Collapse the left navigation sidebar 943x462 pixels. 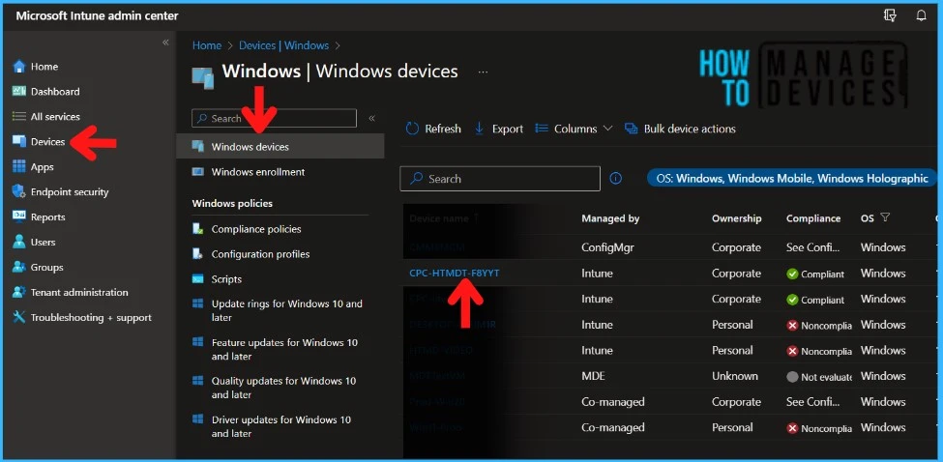click(165, 43)
